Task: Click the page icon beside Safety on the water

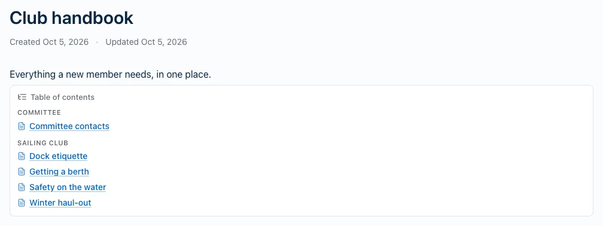Action: (x=22, y=187)
